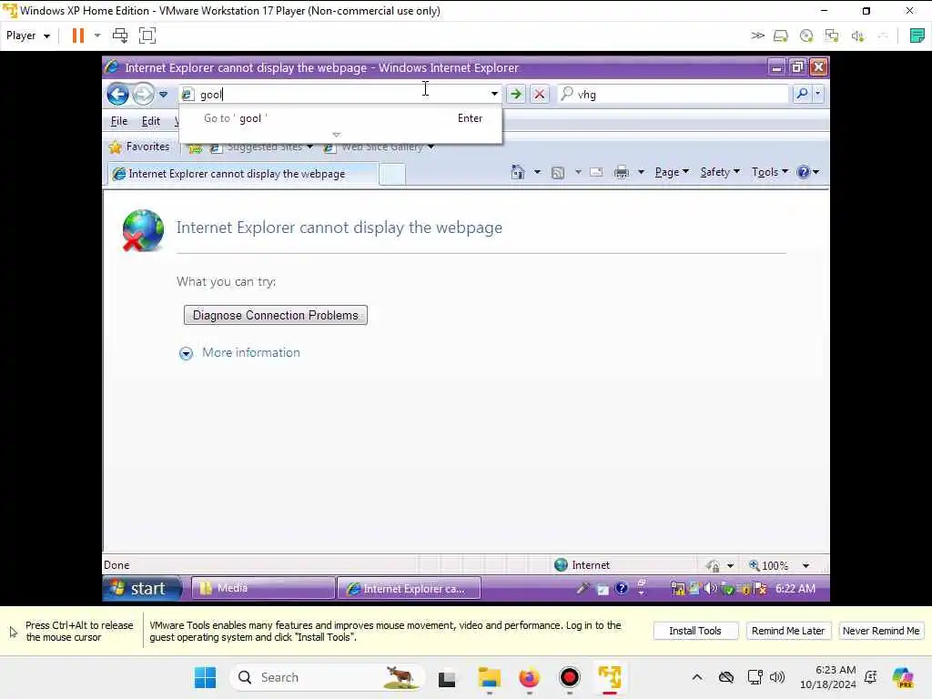
Task: Open File Explorer from host taskbar
Action: 489,677
